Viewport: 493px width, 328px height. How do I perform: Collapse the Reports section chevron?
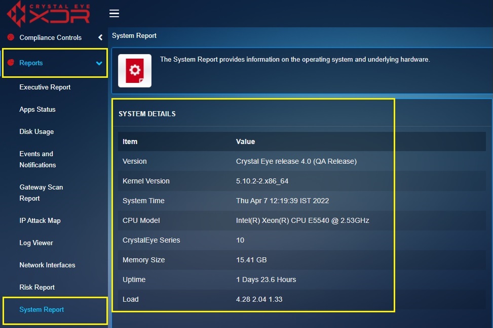point(99,63)
